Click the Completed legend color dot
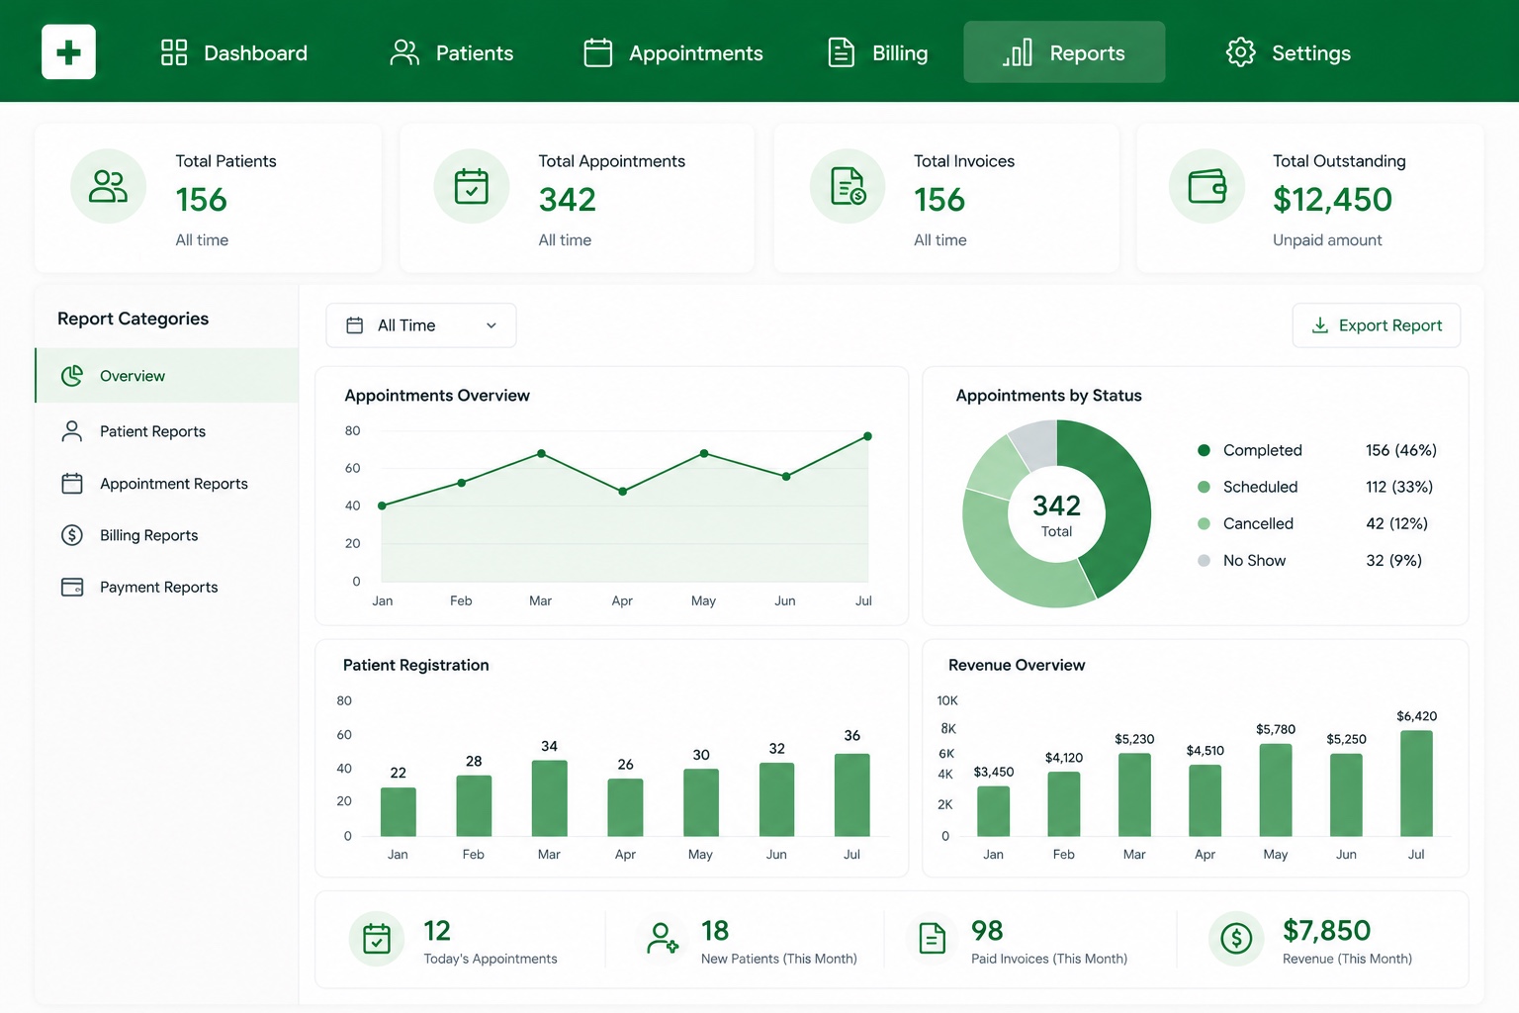Image resolution: width=1519 pixels, height=1013 pixels. pos(1204,450)
